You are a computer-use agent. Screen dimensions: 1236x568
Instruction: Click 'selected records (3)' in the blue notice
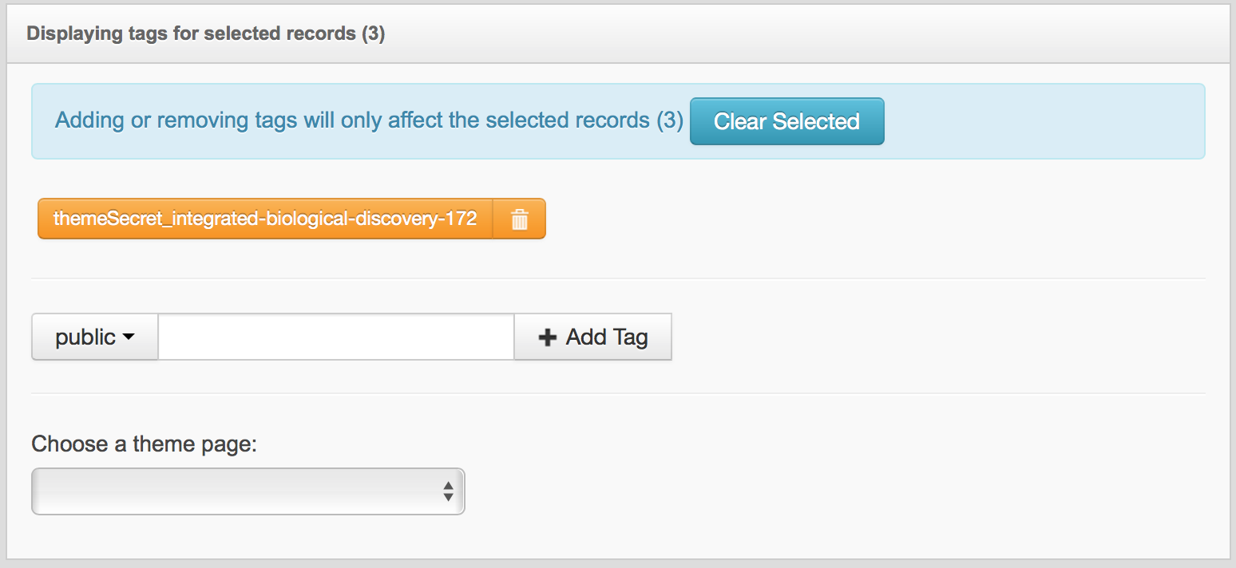[x=584, y=121]
